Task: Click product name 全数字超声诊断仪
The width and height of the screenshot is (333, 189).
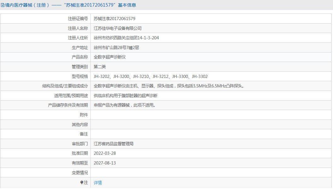Action: (x=110, y=57)
